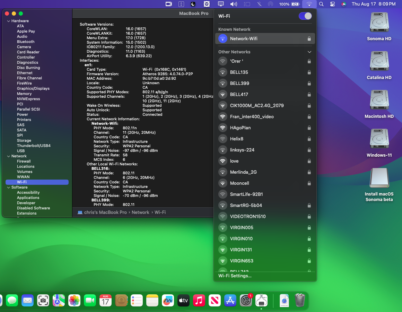Select Graphics/Displays in sidebar
This screenshot has height=312, width=402.
point(33,88)
